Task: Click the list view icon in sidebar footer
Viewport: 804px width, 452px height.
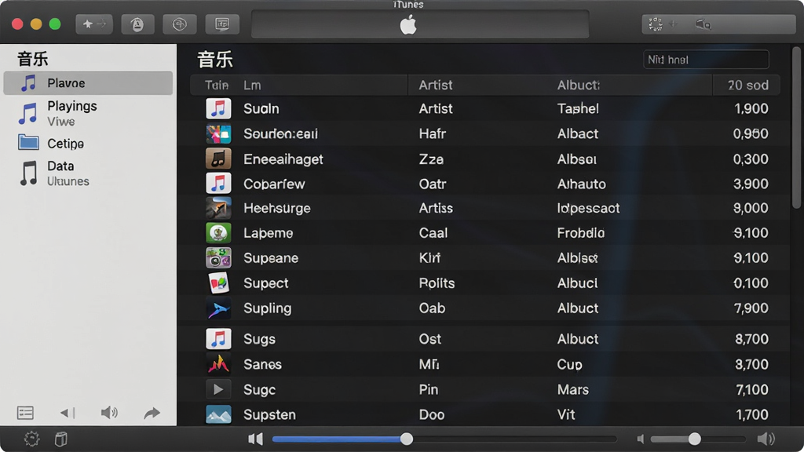Action: tap(25, 413)
